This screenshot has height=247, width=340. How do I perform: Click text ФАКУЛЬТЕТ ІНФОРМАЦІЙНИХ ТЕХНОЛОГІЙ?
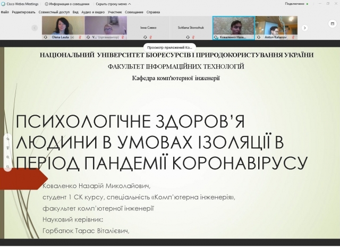click(x=176, y=66)
